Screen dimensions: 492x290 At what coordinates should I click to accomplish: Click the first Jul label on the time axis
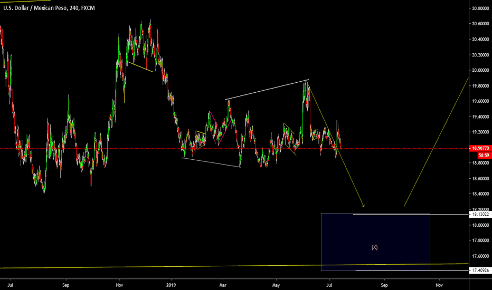click(x=11, y=285)
